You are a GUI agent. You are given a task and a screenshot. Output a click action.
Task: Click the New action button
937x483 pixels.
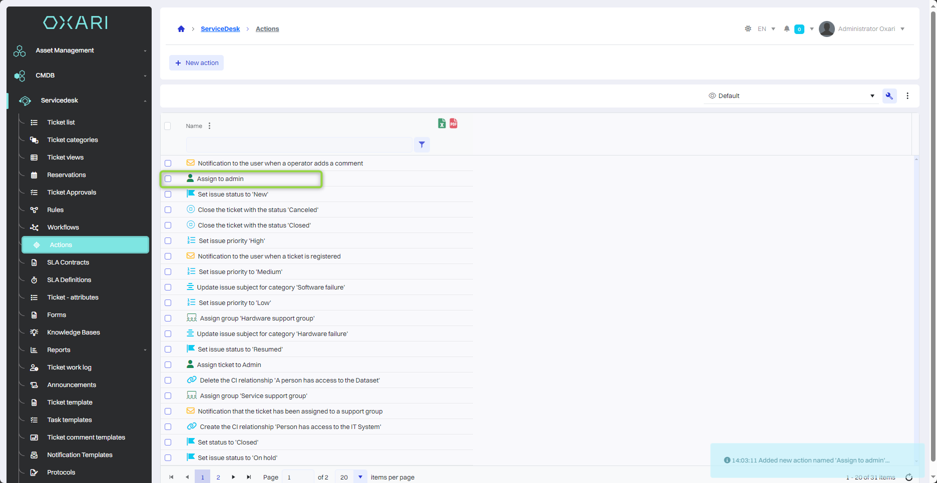click(x=197, y=63)
